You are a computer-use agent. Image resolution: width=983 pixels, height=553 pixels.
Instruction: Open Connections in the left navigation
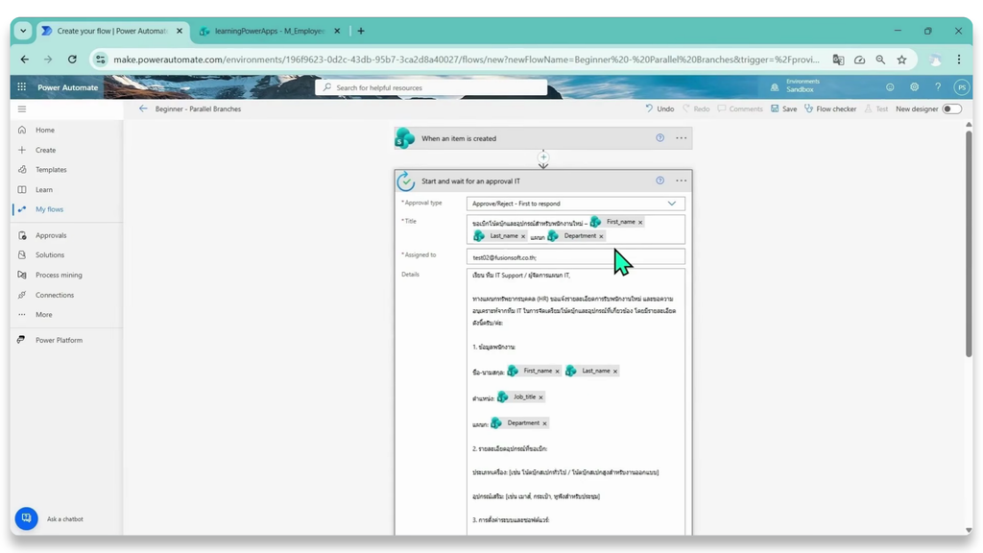click(55, 296)
